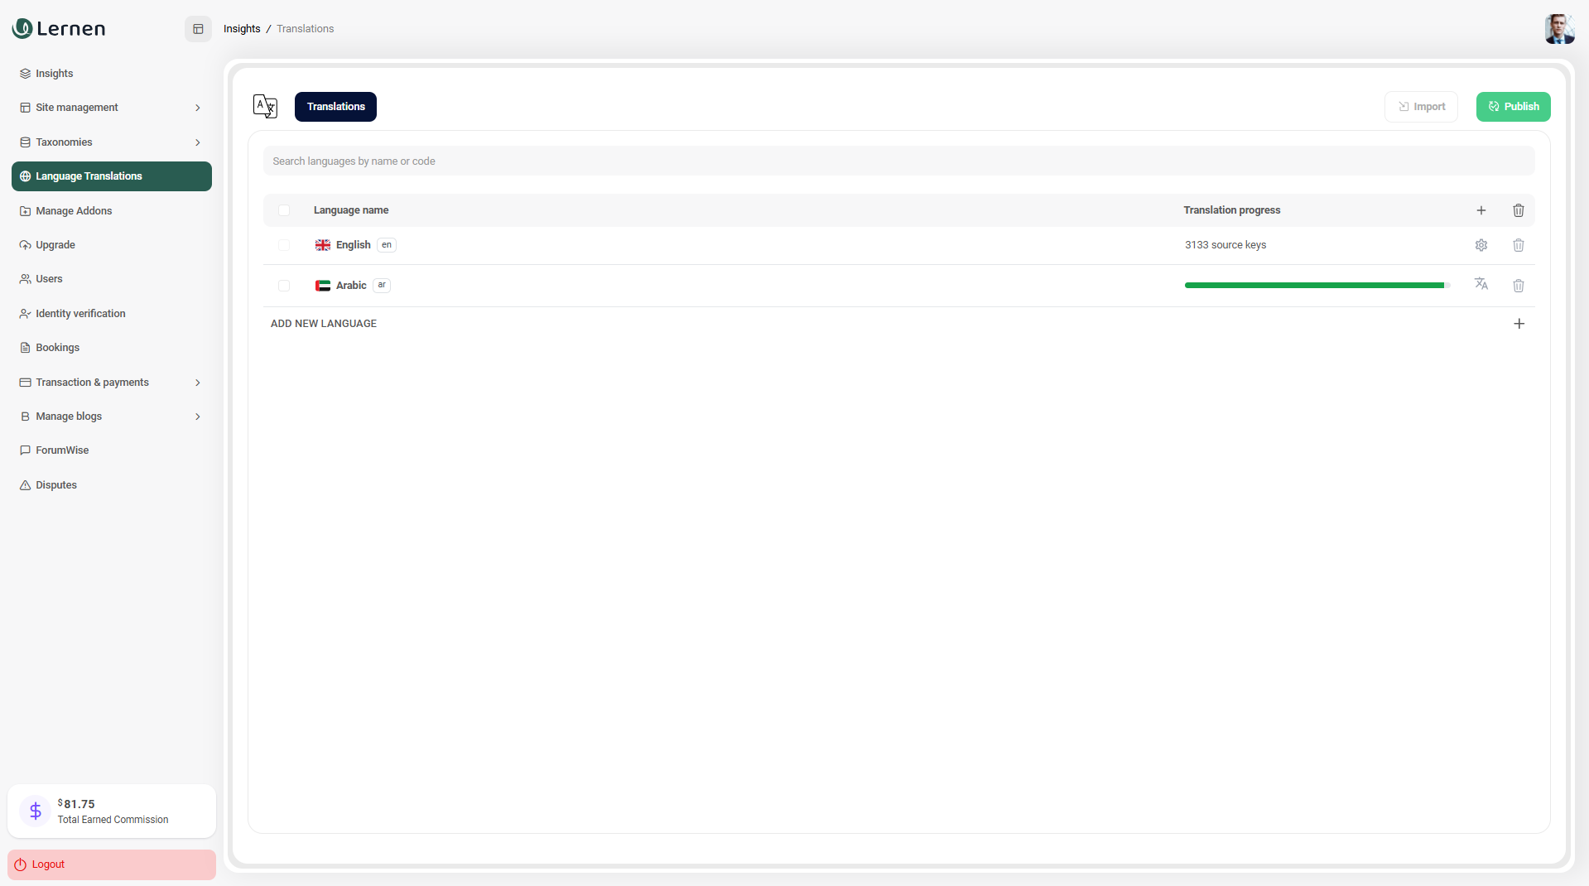Expand the Site management section

click(112, 107)
